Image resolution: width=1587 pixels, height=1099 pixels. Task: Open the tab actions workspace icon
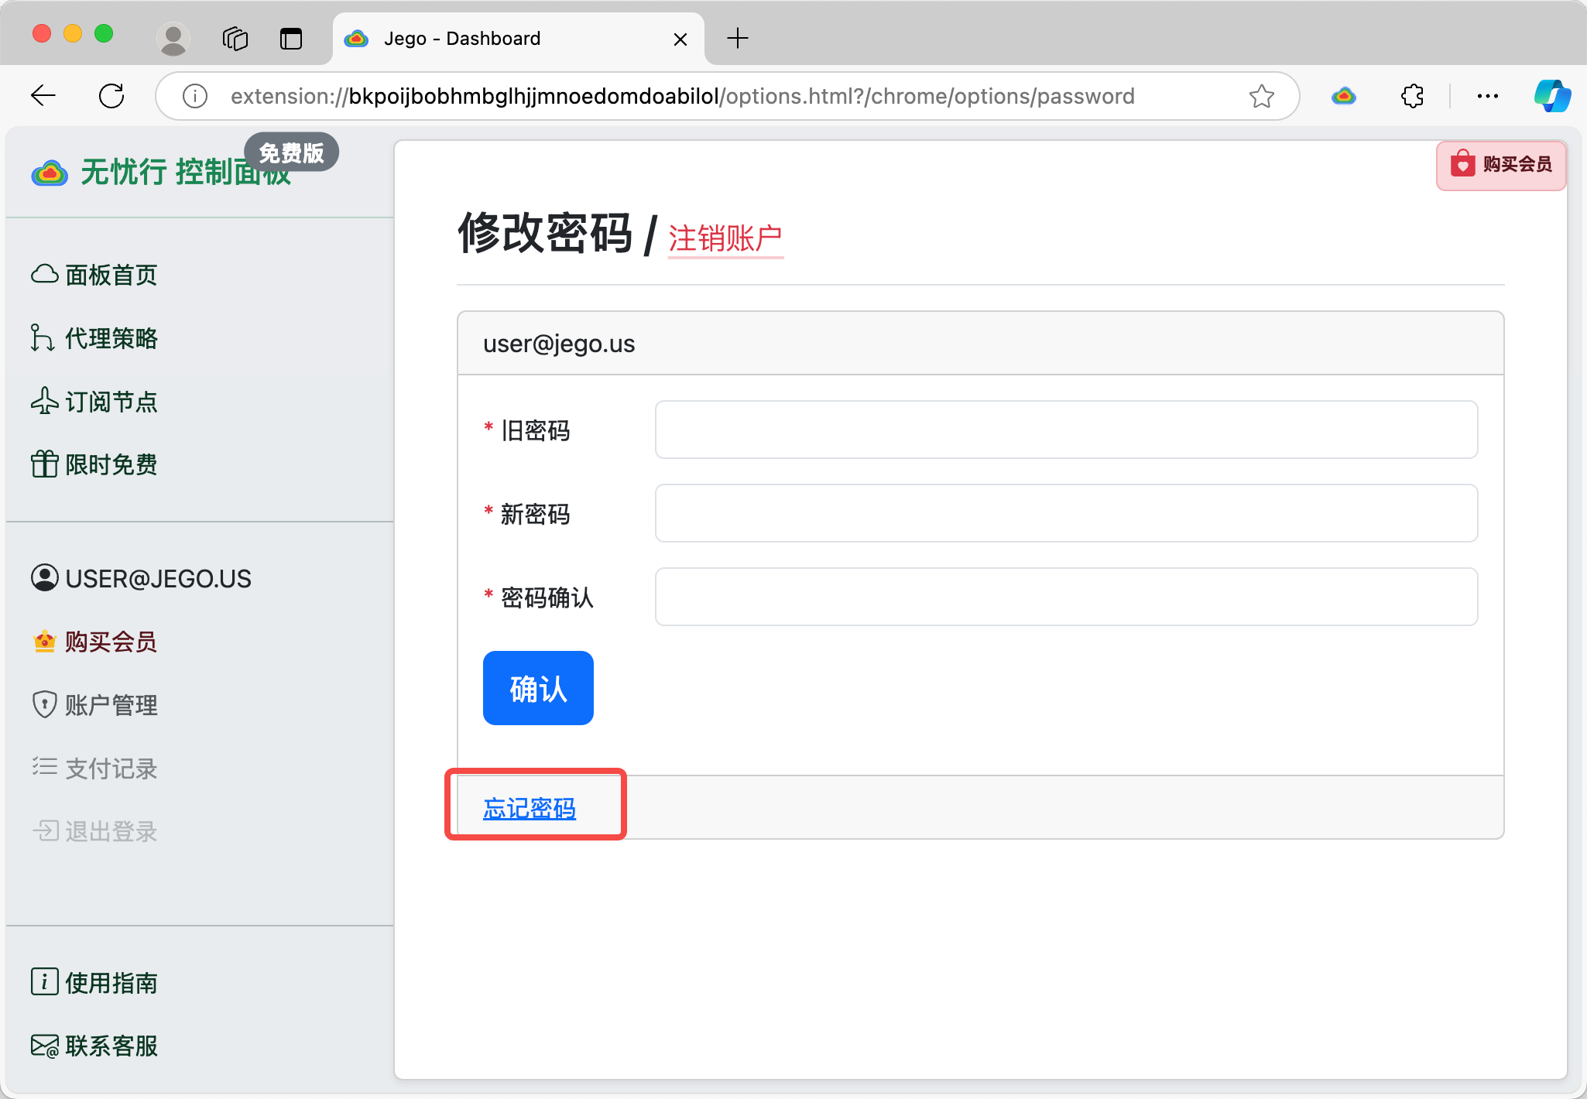(x=235, y=38)
